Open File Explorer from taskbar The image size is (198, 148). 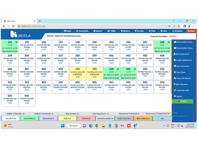(x=103, y=126)
